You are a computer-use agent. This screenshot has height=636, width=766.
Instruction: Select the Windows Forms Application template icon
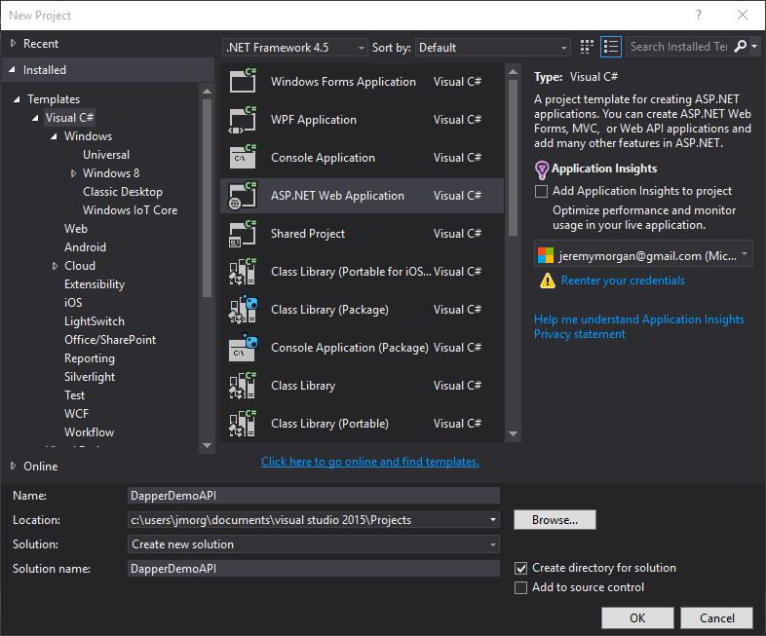pos(243,81)
